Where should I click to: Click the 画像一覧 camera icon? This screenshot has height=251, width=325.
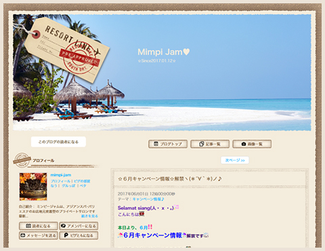(x=244, y=144)
